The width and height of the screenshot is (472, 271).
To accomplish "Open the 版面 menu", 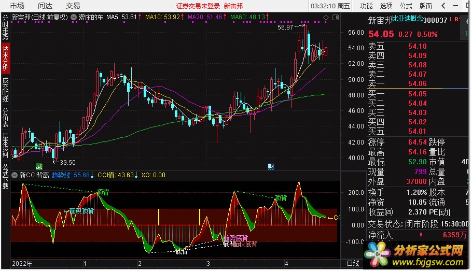I will 426,6.
